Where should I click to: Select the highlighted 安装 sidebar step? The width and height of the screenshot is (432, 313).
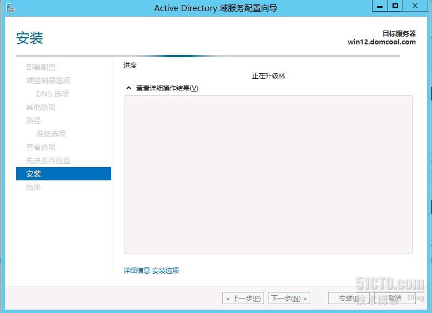63,174
